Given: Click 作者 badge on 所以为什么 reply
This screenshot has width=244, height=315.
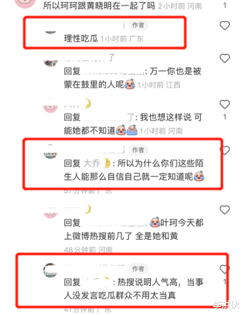Looking at the screenshot, I should click(138, 150).
